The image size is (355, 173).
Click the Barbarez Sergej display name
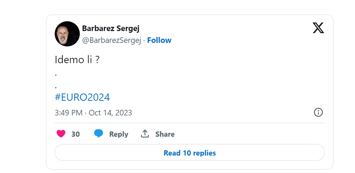(x=111, y=28)
